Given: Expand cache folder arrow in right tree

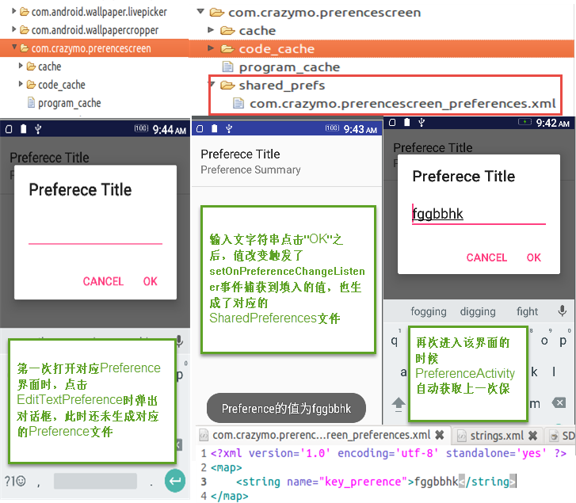Looking at the screenshot, I should [x=211, y=30].
